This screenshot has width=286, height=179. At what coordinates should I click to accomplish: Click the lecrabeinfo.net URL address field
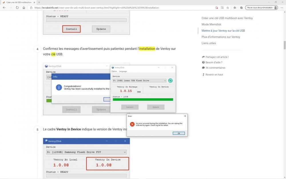coord(96,8)
